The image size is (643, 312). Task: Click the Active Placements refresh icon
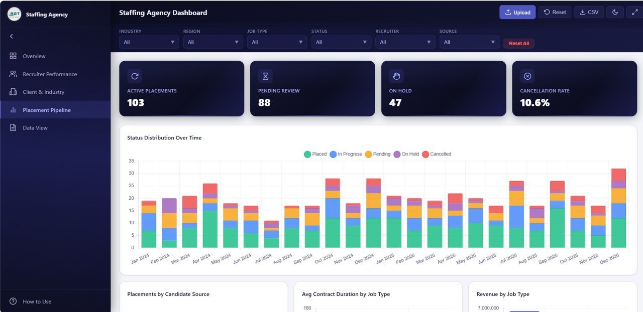[134, 76]
